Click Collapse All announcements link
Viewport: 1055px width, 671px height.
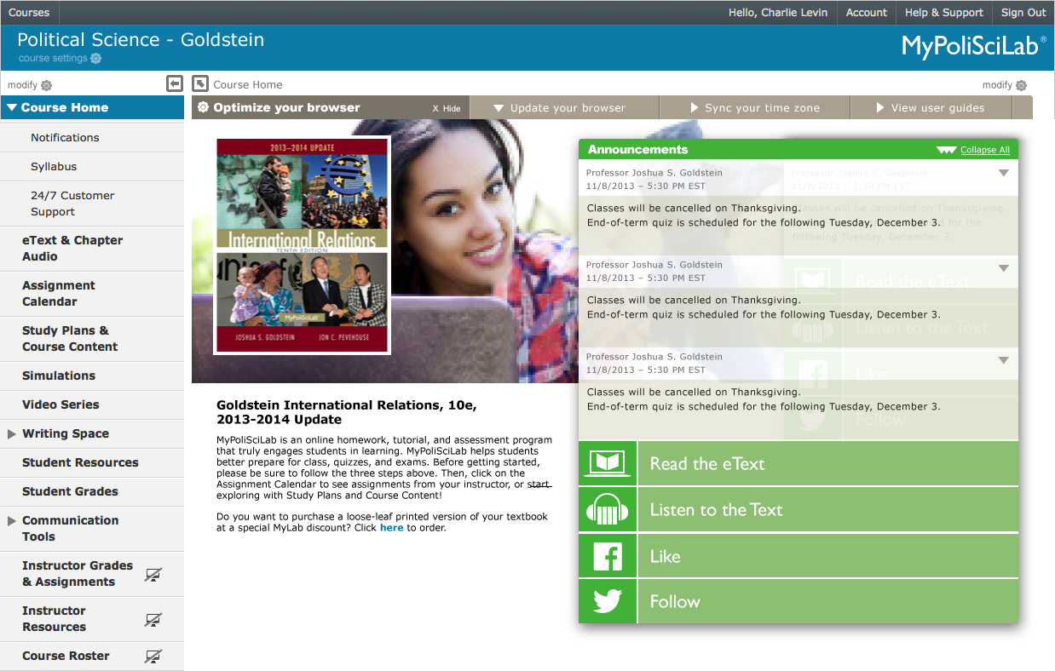tap(985, 150)
